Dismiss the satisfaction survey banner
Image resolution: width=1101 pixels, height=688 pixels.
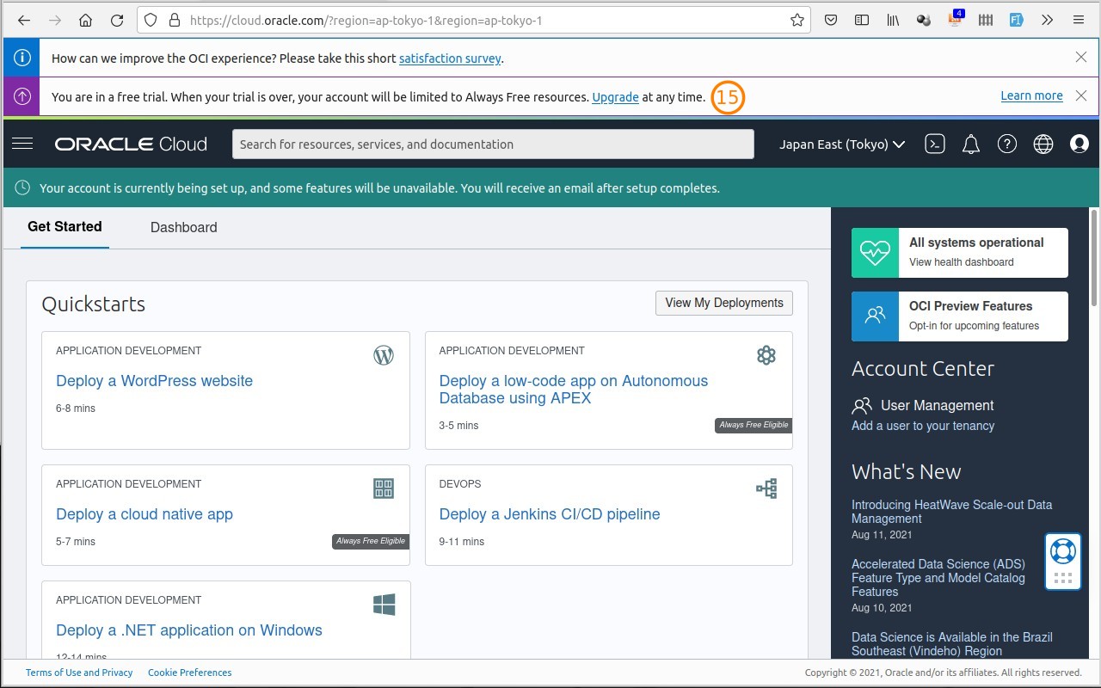(x=1081, y=57)
